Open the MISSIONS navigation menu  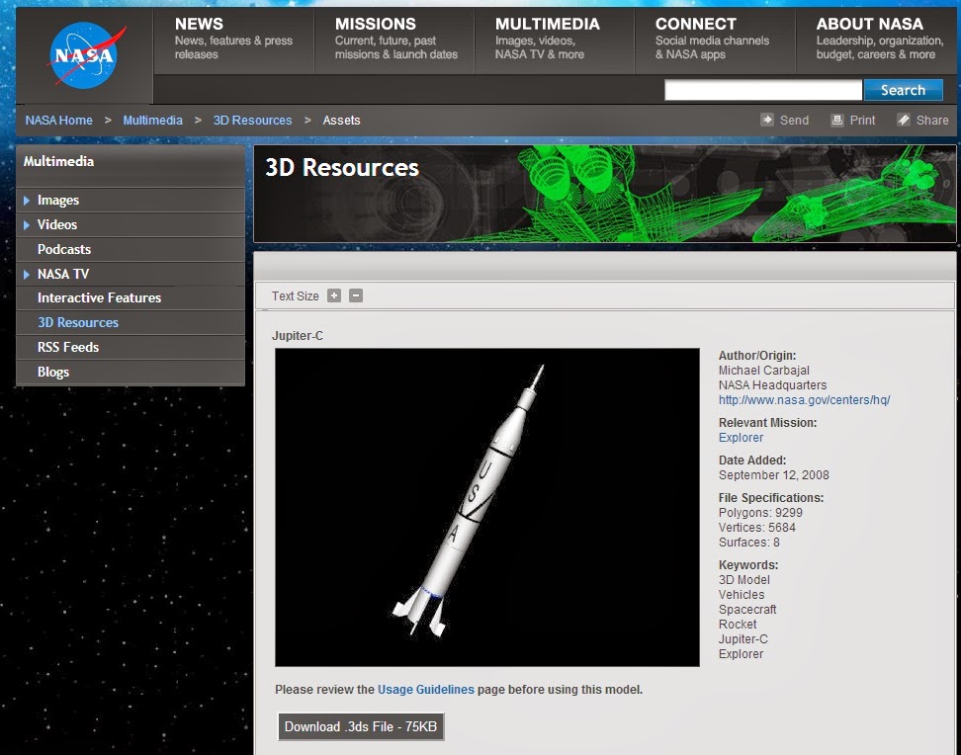(x=376, y=24)
